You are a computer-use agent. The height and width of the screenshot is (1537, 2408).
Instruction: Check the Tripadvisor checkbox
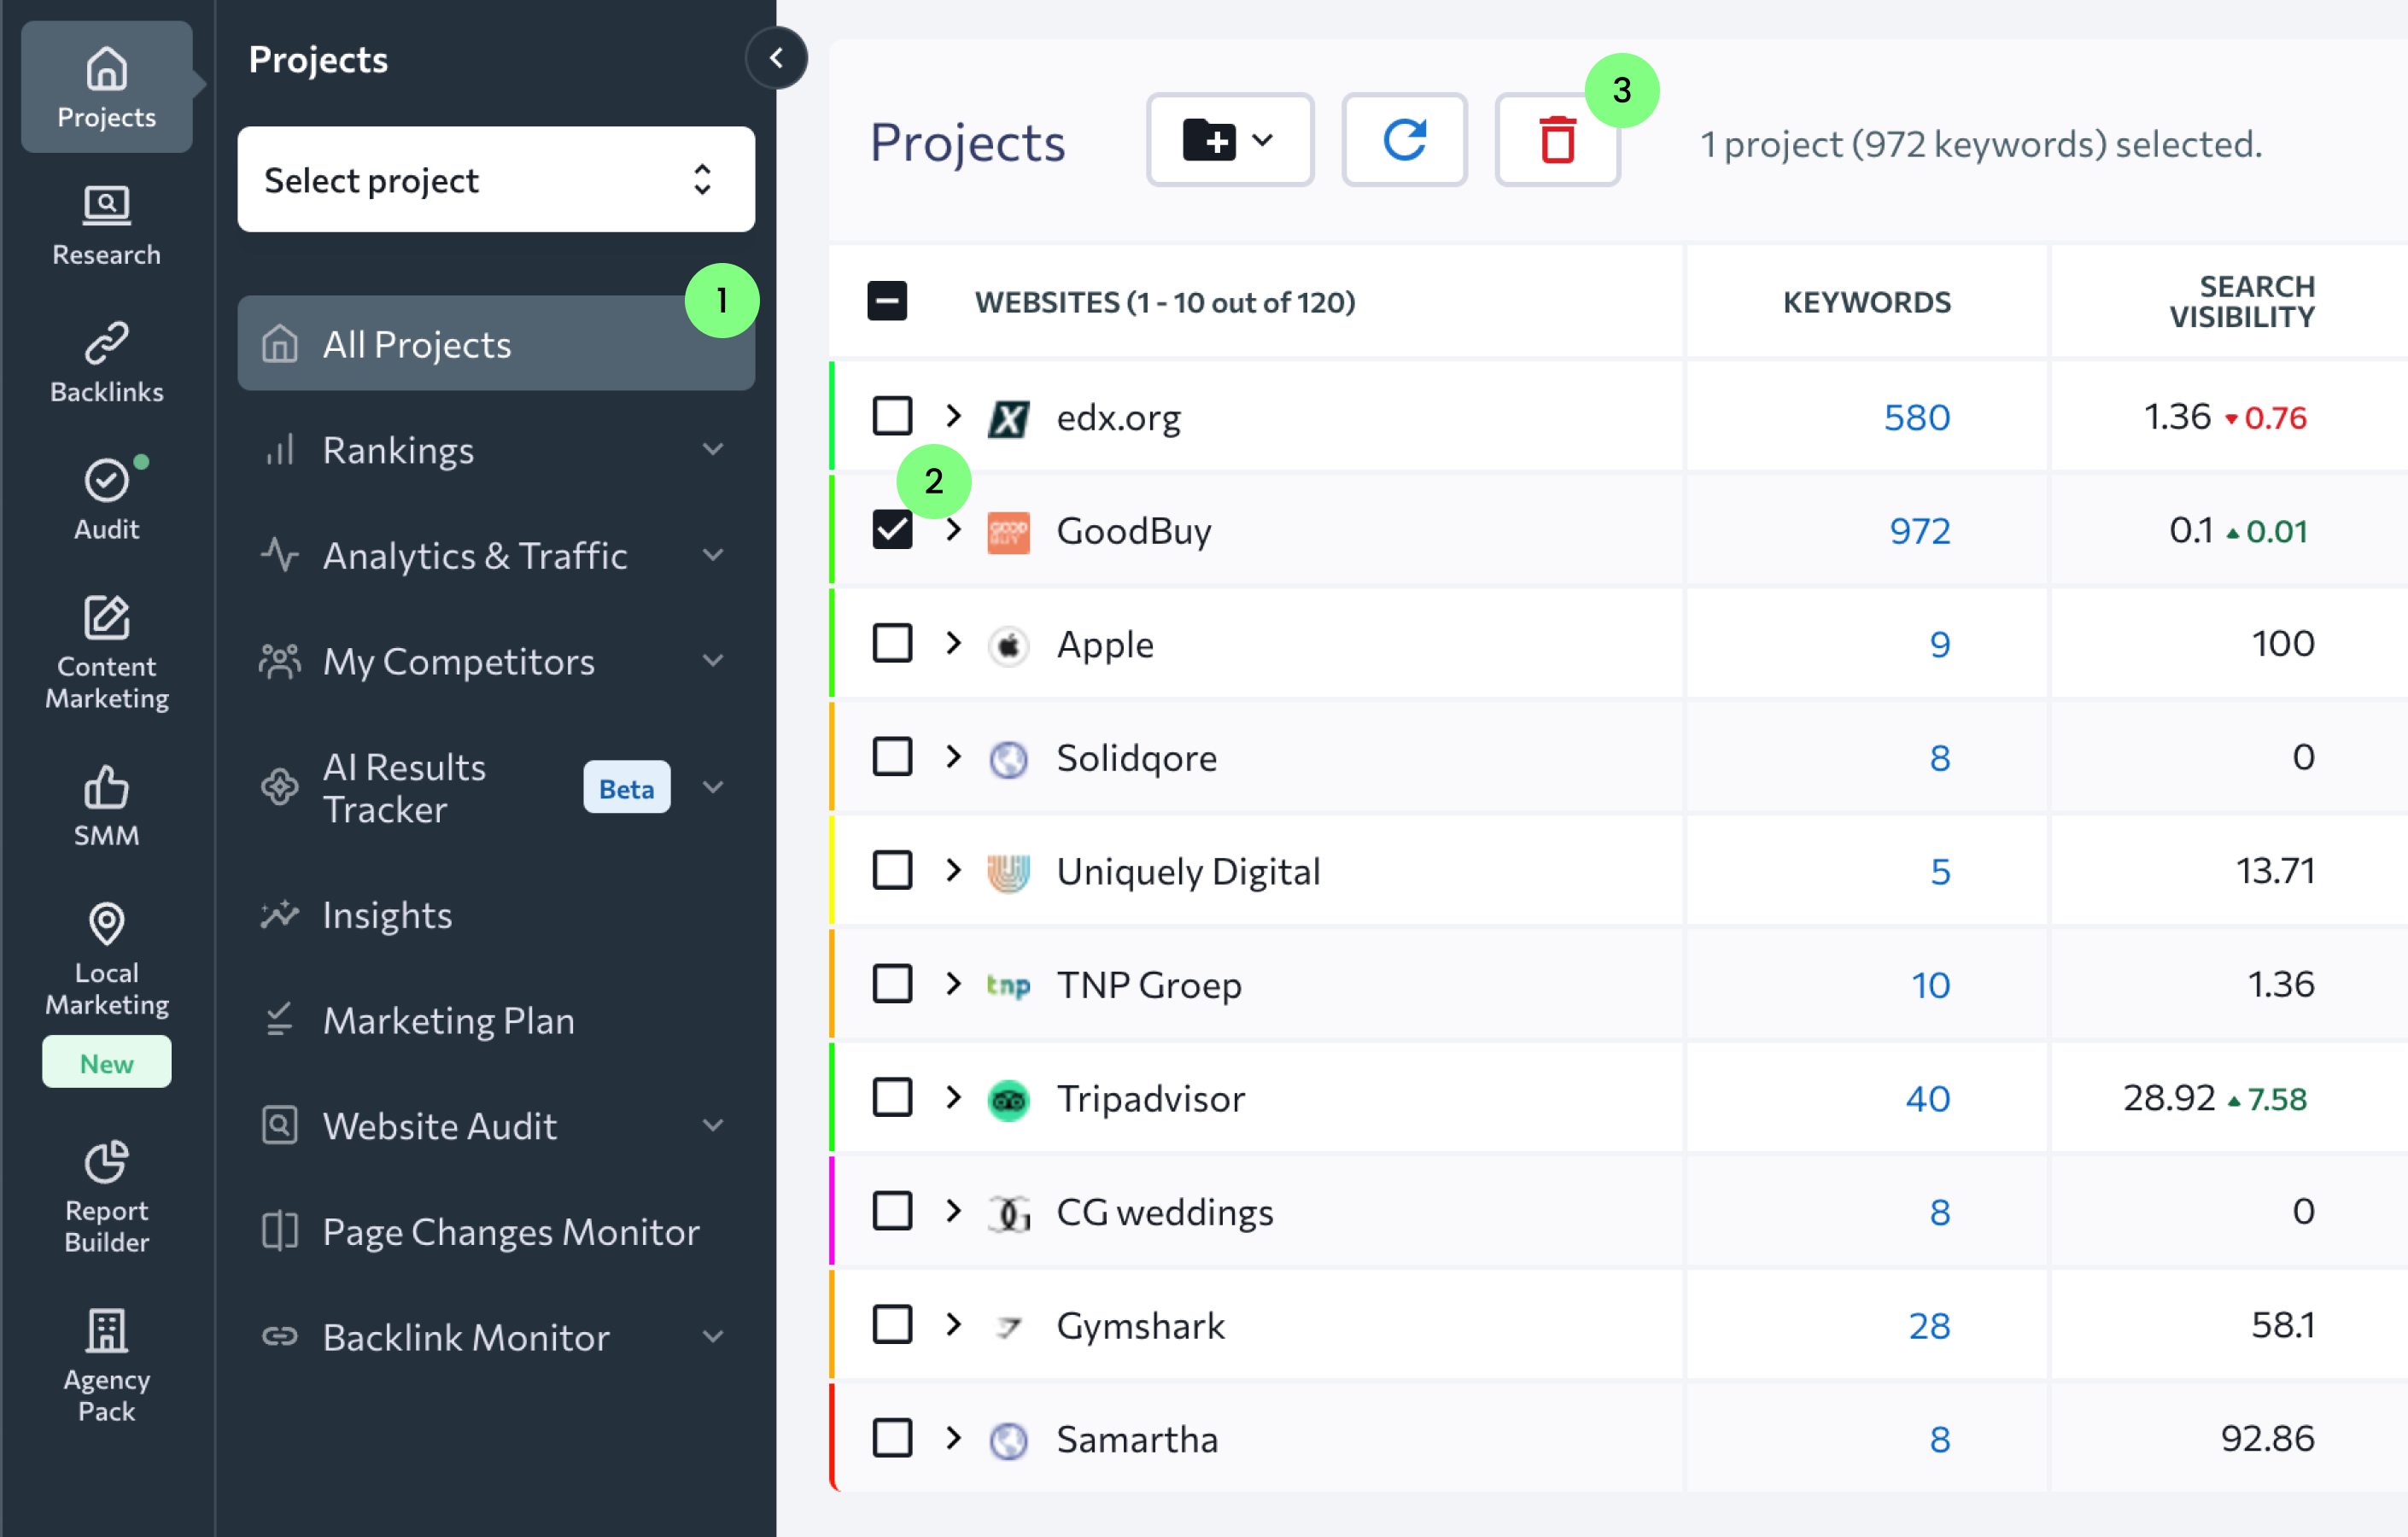pyautogui.click(x=892, y=1097)
